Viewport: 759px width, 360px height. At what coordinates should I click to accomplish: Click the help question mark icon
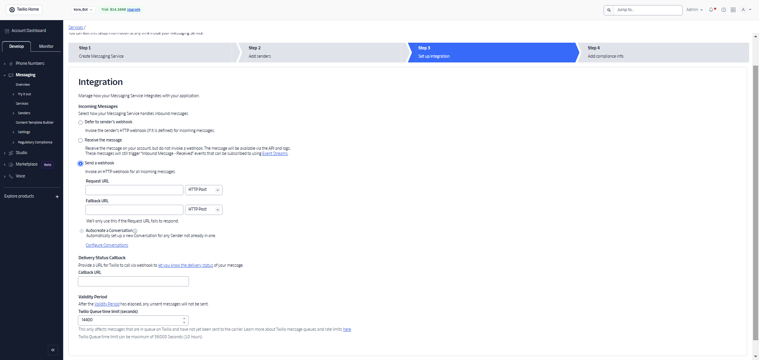[x=723, y=10]
